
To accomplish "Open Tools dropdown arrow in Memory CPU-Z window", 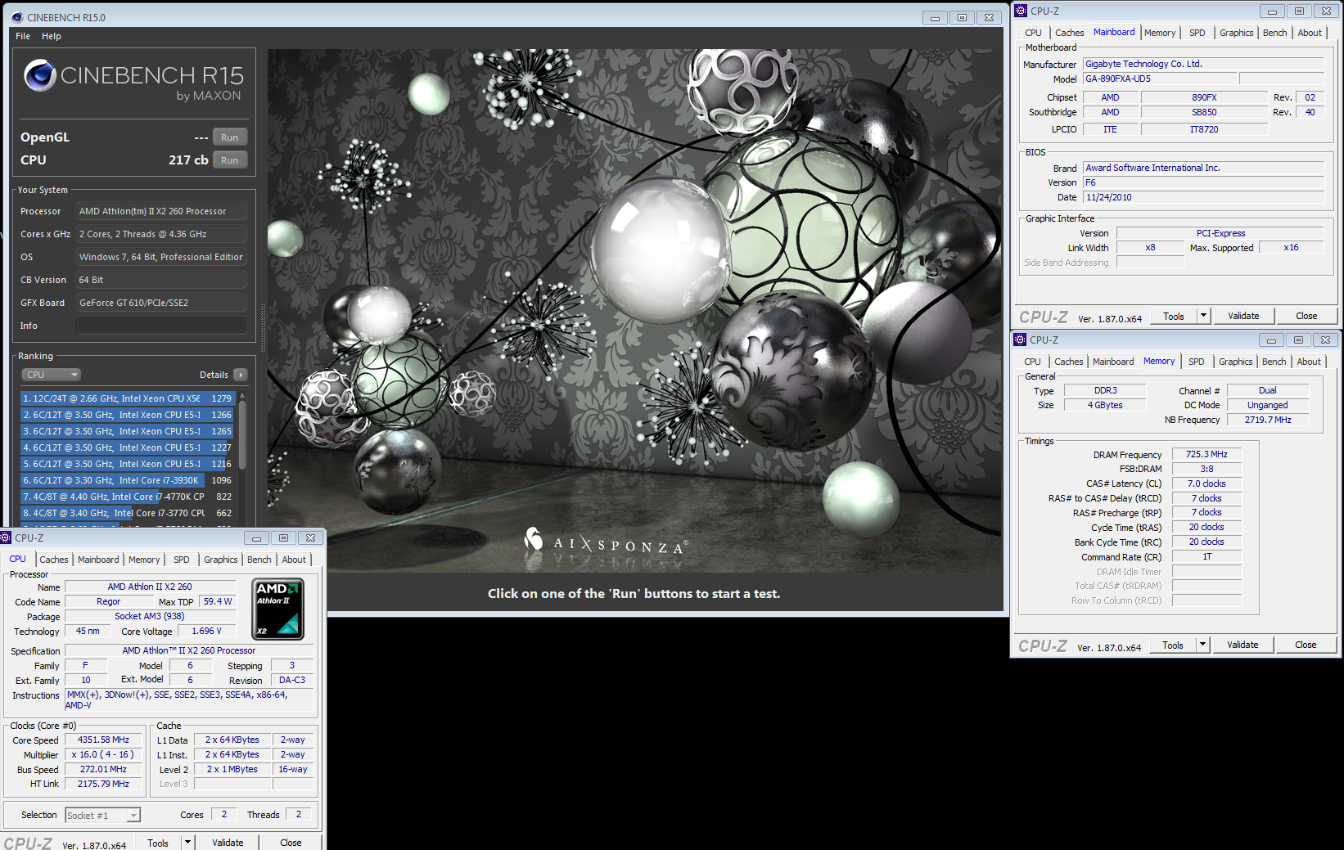I will 1202,645.
